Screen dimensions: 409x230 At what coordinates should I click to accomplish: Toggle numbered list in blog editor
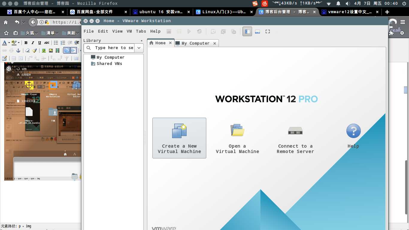pyautogui.click(x=63, y=43)
